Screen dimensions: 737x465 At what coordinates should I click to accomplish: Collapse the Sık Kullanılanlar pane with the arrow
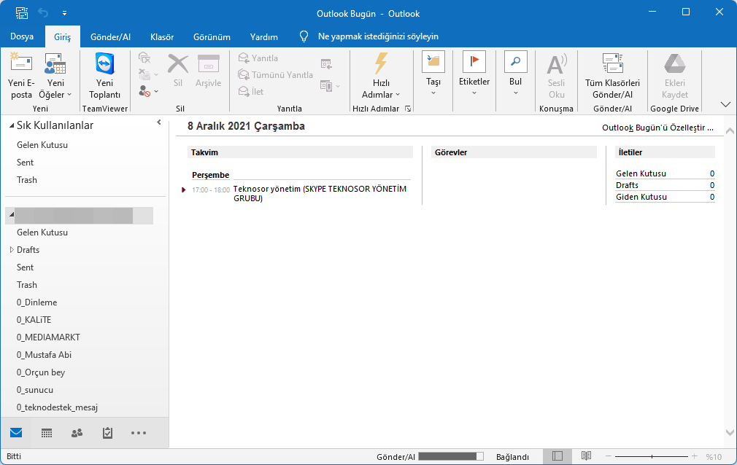pyautogui.click(x=158, y=122)
